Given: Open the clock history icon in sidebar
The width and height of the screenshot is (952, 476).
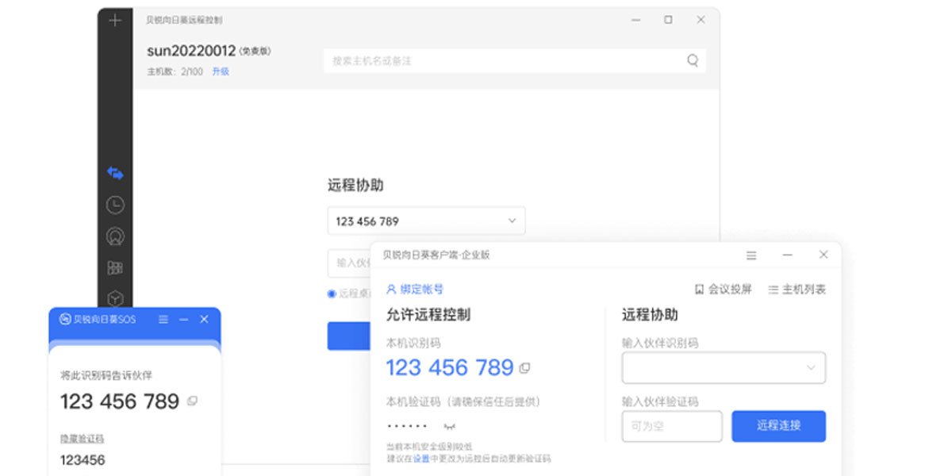Looking at the screenshot, I should (x=115, y=205).
